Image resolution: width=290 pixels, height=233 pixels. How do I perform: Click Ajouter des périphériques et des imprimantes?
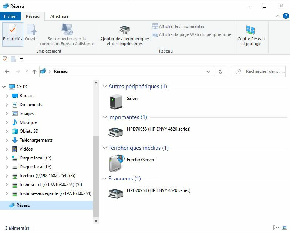point(125,36)
